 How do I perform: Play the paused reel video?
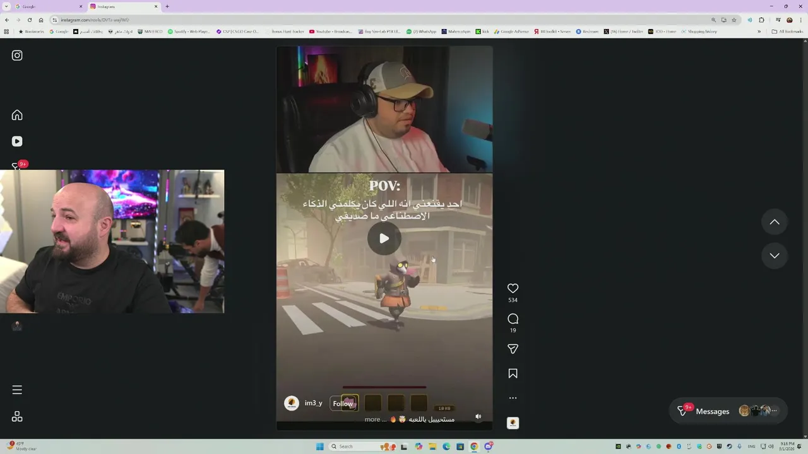(384, 238)
